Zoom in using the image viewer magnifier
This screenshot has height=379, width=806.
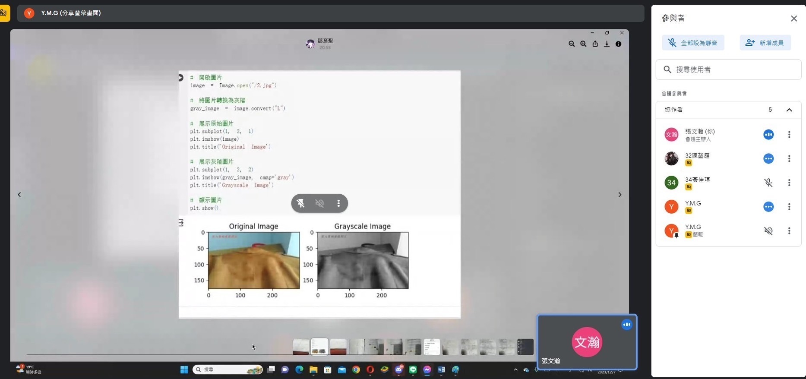click(x=583, y=44)
